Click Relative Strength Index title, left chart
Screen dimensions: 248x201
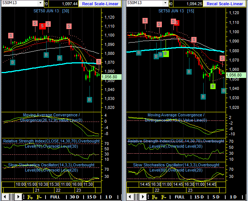coord(51,144)
